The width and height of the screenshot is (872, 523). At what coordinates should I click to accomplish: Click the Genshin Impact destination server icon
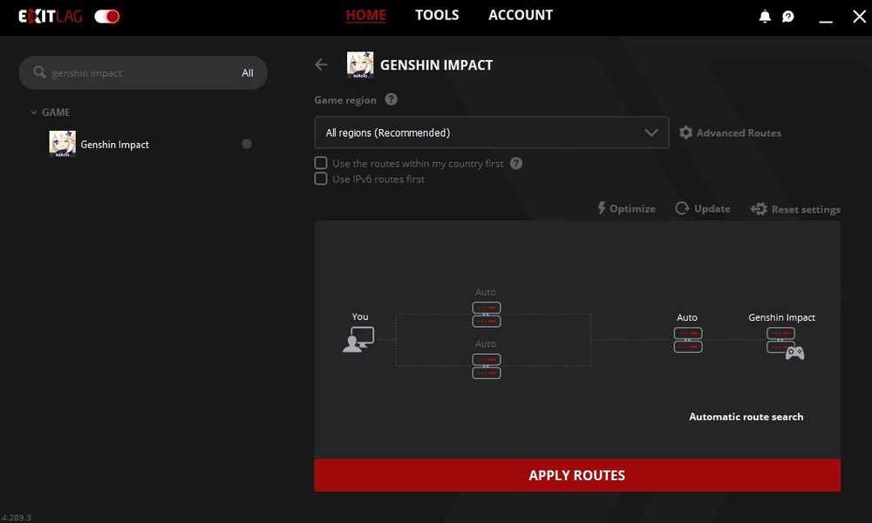click(x=782, y=341)
